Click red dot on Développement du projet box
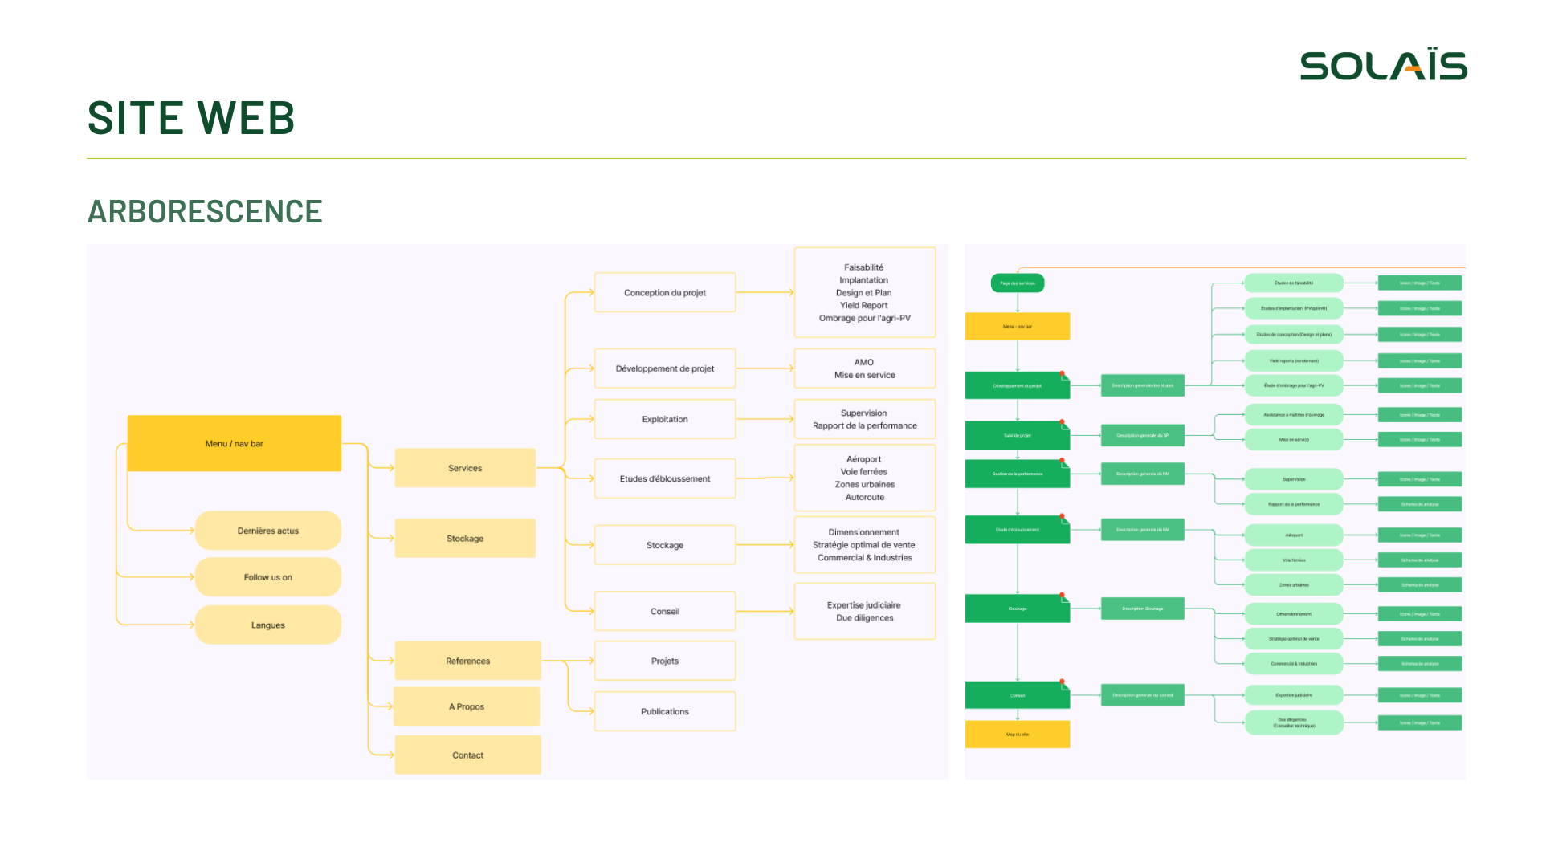This screenshot has height=867, width=1542. (1062, 373)
